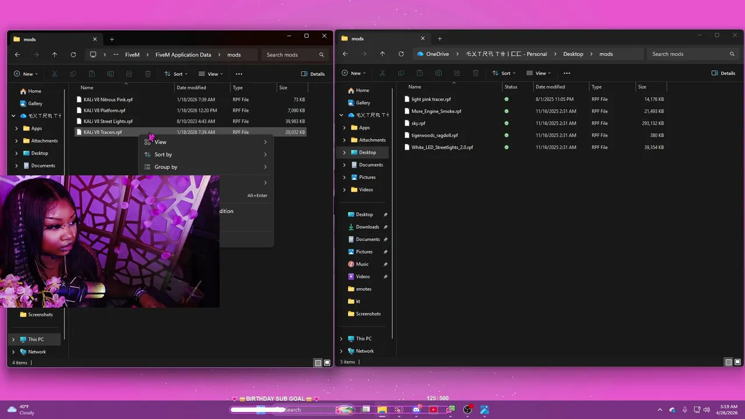
Task: Open the View dropdown in the right window
Action: (538, 73)
